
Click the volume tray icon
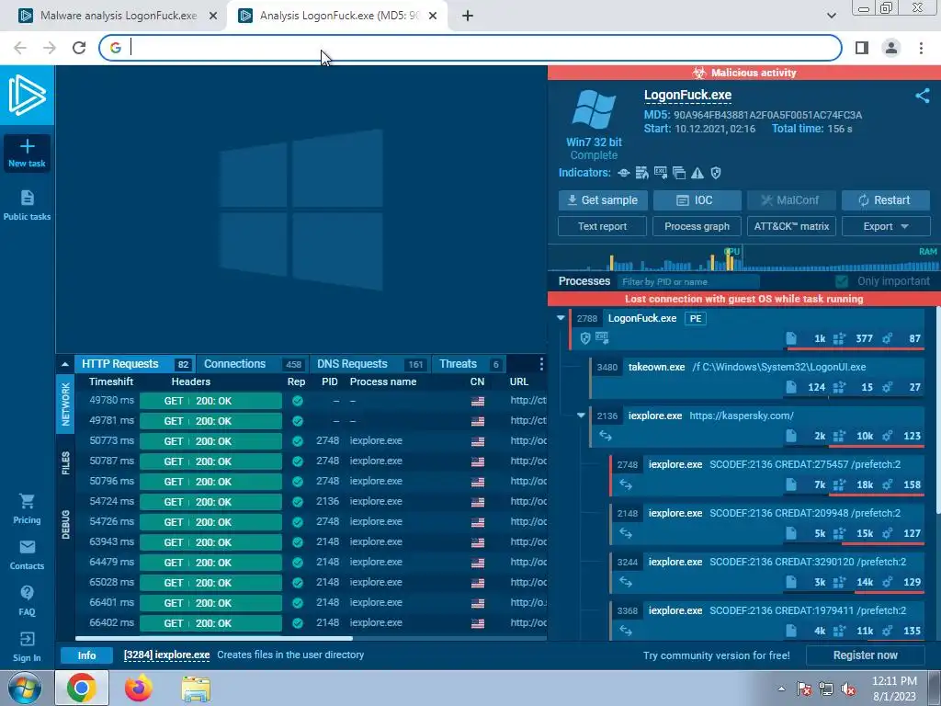click(x=848, y=689)
